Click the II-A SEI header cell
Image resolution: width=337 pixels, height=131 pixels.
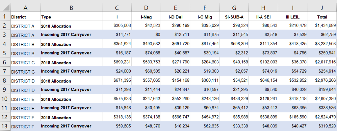tap(263, 16)
